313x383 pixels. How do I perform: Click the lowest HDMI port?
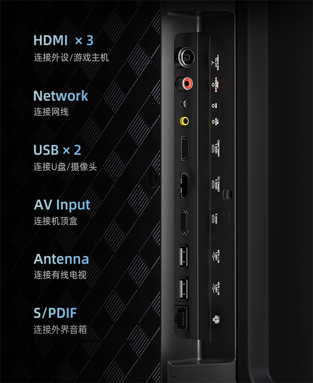coord(184,222)
